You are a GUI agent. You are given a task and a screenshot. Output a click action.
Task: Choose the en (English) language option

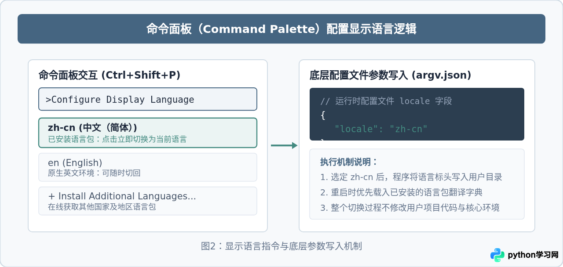[148, 167]
